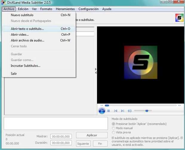Click the Duración time field
This screenshot has width=185, height=150.
(61, 143)
